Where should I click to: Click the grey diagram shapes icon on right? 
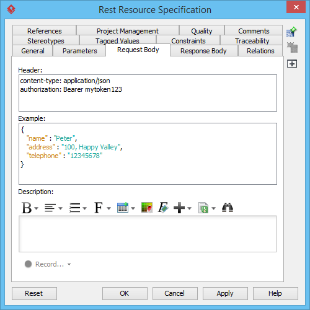pyautogui.click(x=292, y=48)
